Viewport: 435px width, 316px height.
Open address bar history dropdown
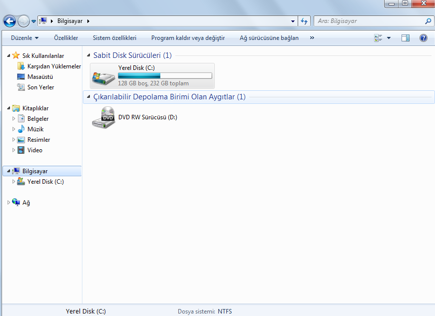[x=293, y=21]
